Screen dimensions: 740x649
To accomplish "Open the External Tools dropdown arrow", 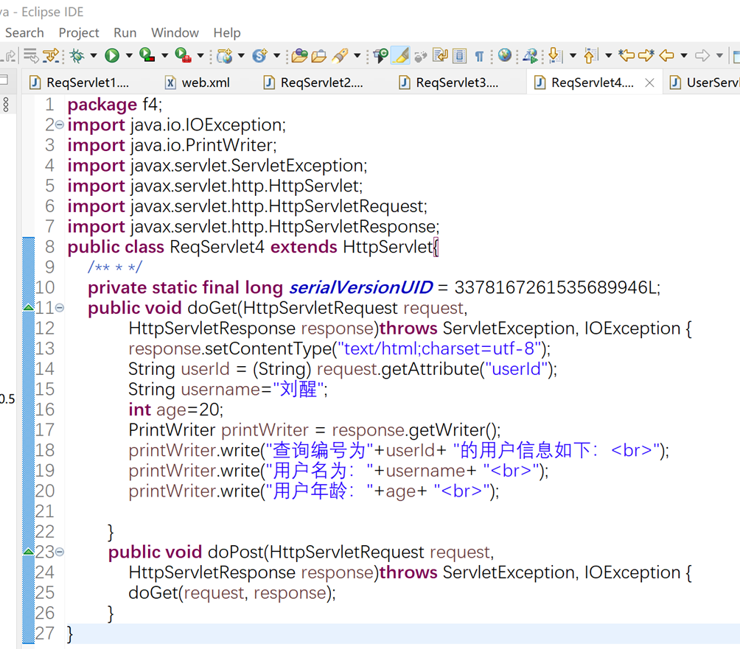I will click(200, 56).
